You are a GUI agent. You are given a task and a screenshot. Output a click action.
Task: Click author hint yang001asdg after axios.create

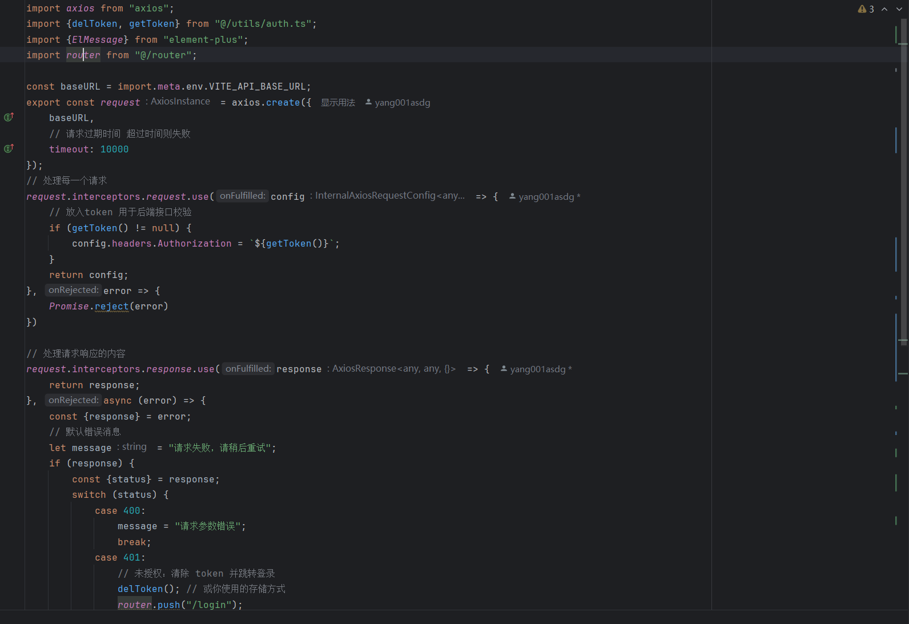pos(398,103)
